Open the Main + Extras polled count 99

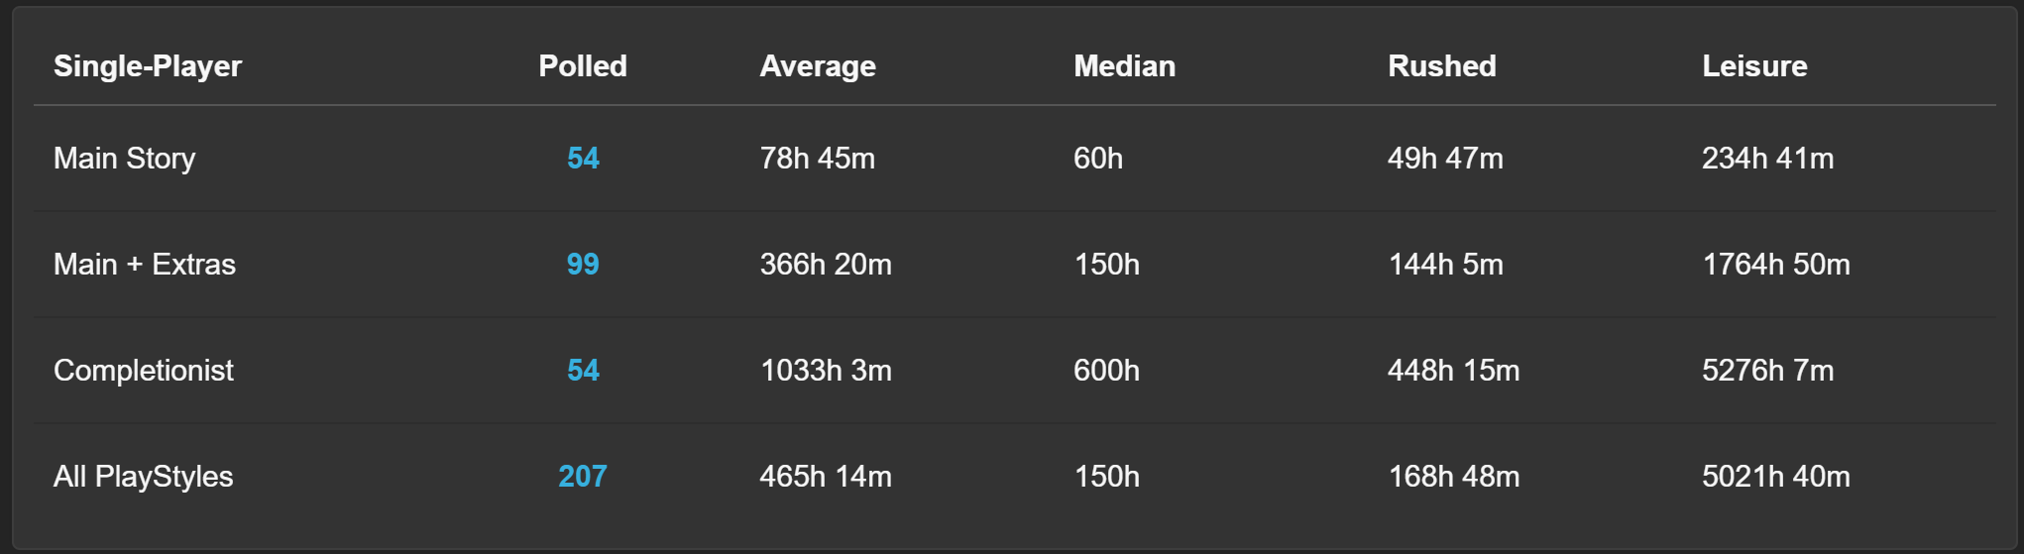(583, 265)
